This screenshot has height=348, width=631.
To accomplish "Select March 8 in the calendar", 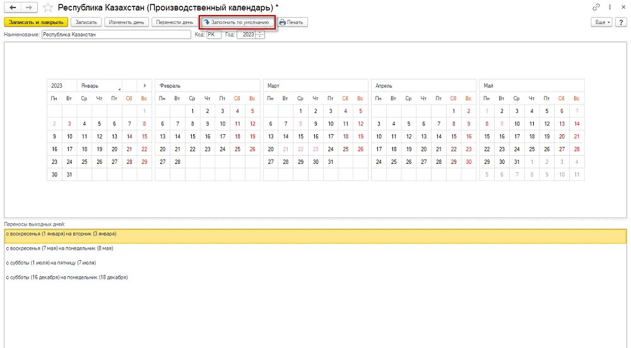I will [x=300, y=124].
